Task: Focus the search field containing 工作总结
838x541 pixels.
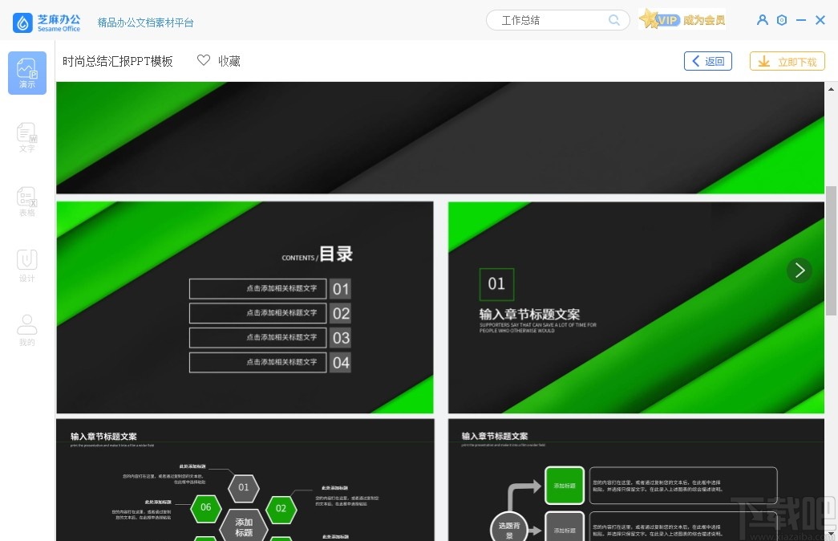Action: pyautogui.click(x=558, y=20)
